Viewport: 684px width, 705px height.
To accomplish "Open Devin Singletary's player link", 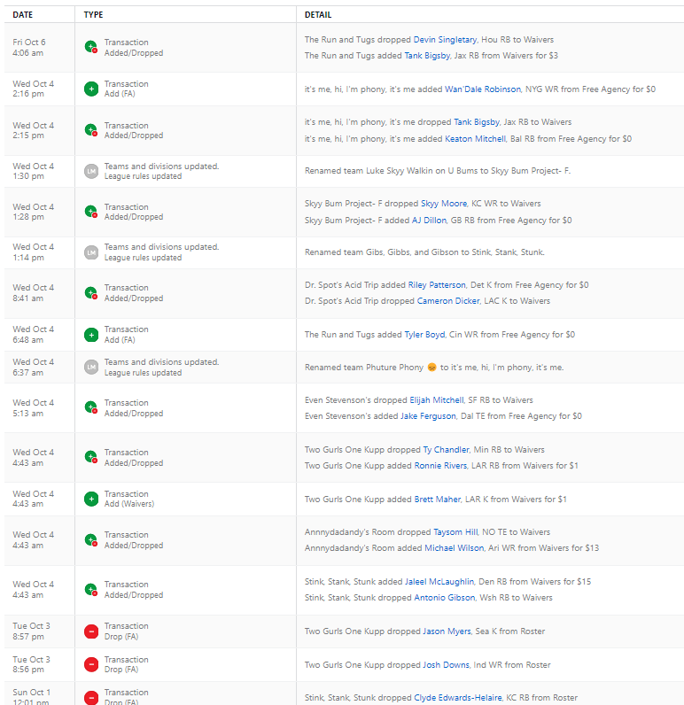I will (x=445, y=40).
